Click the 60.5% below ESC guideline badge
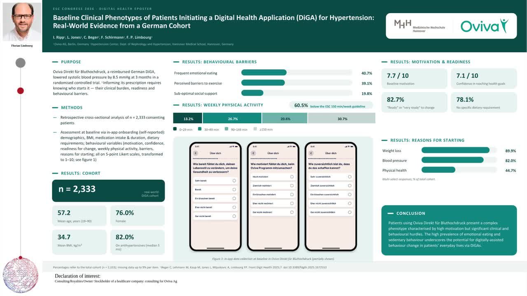This screenshot has width=527, height=296. point(331,105)
